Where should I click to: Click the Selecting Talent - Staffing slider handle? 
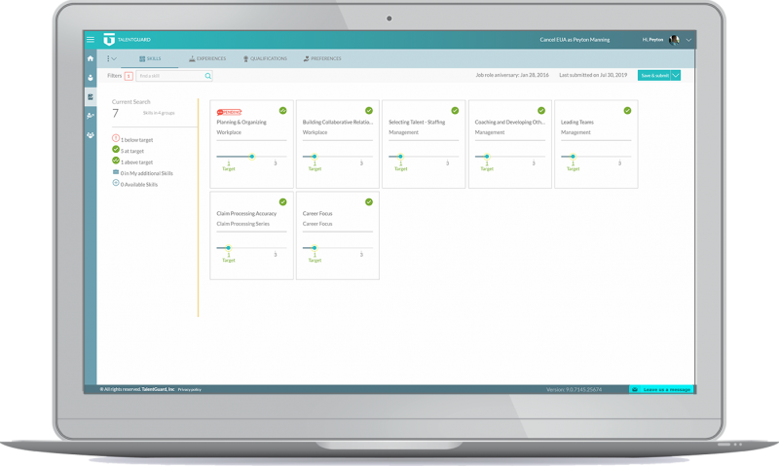[400, 157]
